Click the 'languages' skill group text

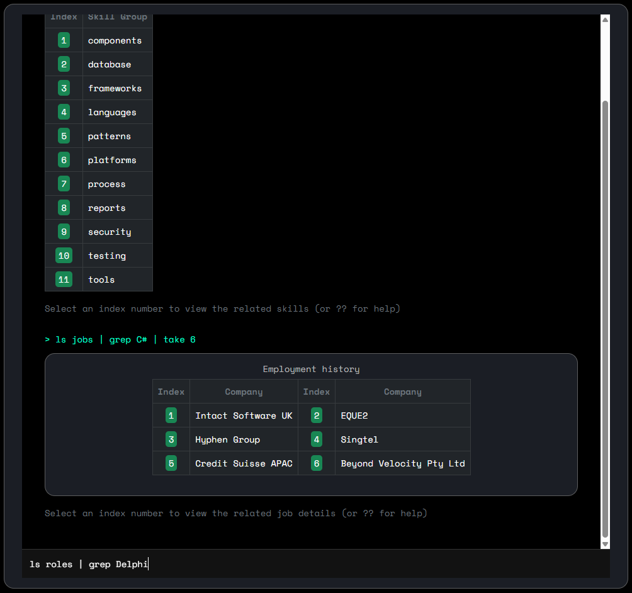112,113
